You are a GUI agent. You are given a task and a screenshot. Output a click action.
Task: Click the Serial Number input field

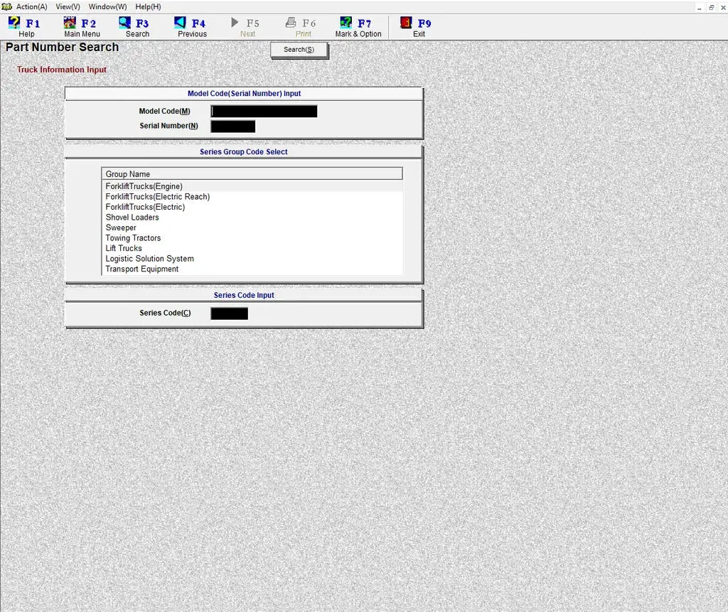(232, 127)
